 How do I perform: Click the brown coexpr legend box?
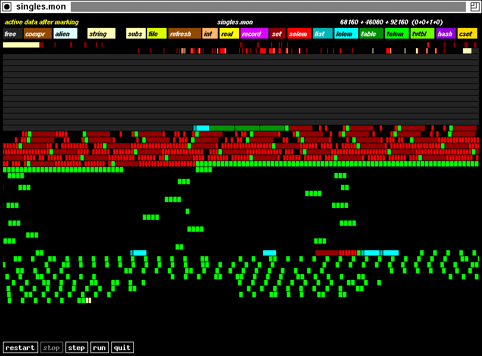click(37, 34)
